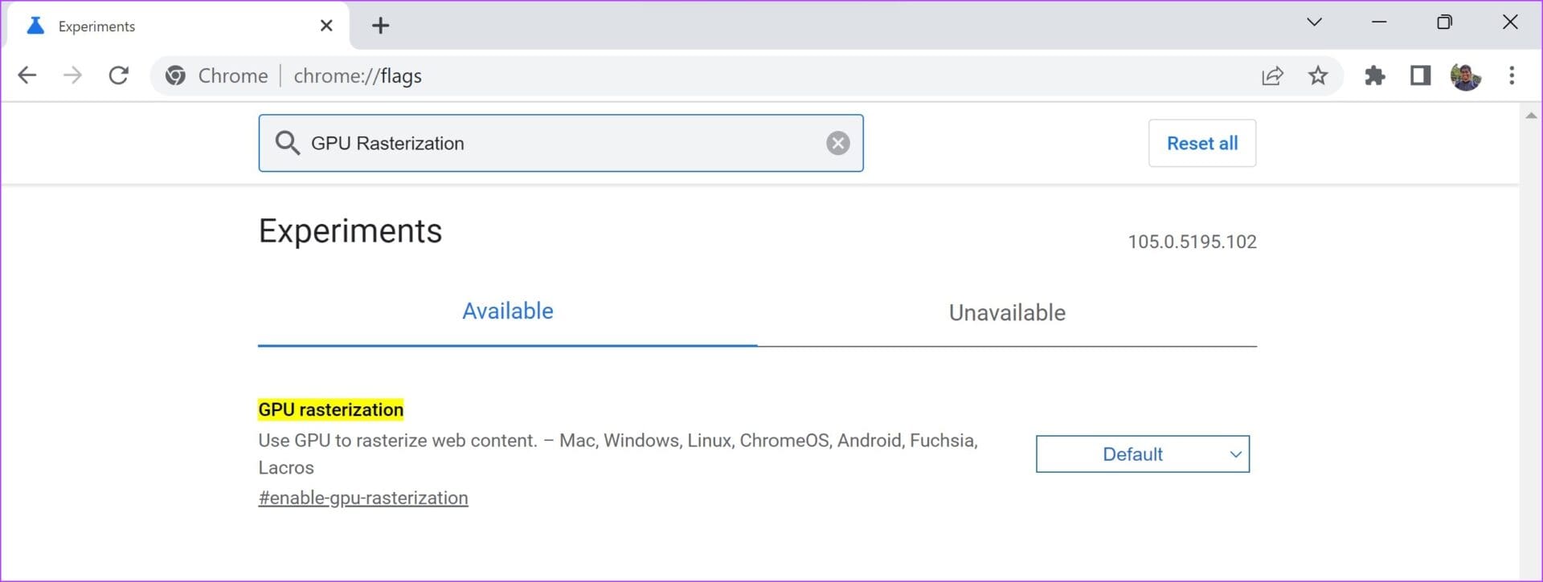Open Chrome's three-dot menu

tap(1512, 75)
